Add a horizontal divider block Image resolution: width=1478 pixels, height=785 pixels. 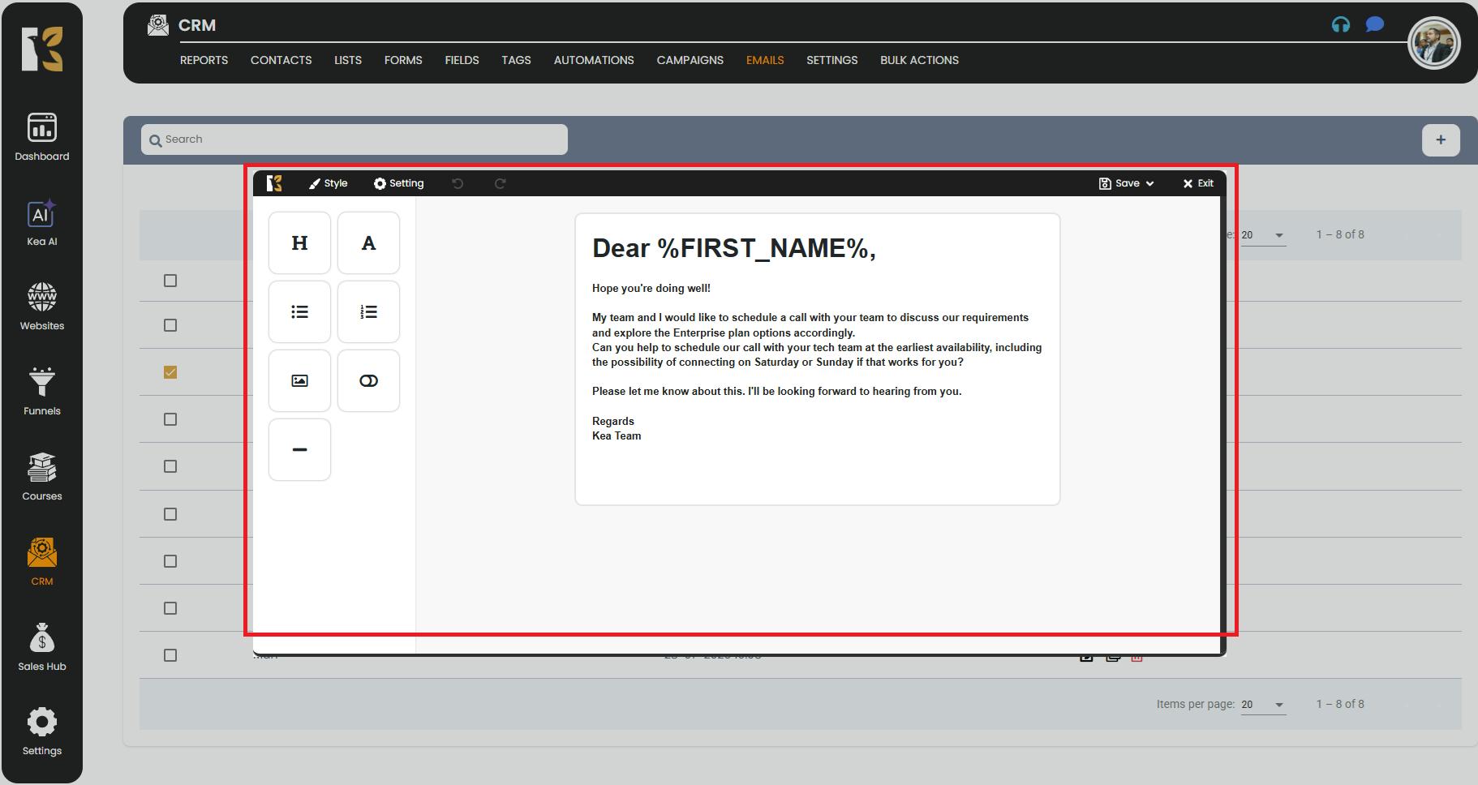[x=299, y=450]
